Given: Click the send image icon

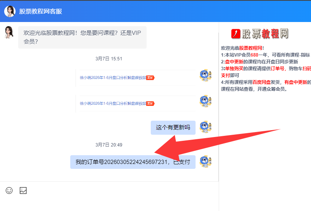Looking at the screenshot, I should [x=23, y=191].
